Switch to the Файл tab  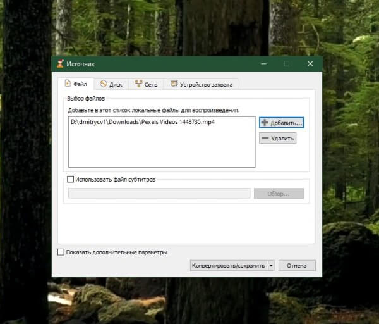tap(76, 84)
